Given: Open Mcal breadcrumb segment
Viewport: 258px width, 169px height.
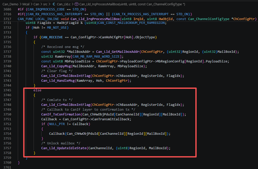Looking at the screenshot, I should [x=26, y=4].
